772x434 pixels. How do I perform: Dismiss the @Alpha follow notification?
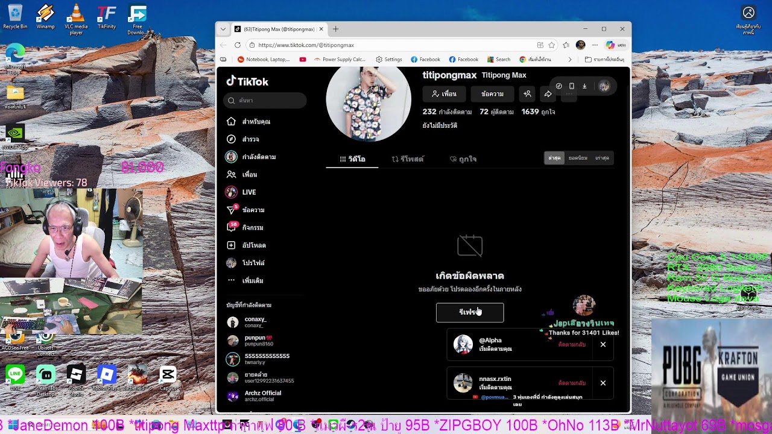(603, 344)
